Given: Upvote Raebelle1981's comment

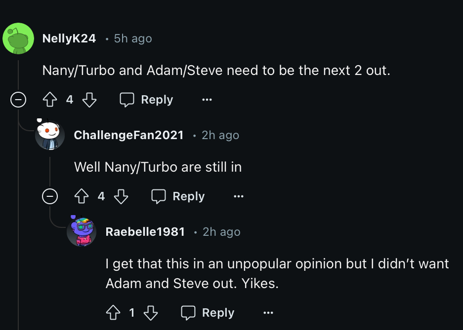Looking at the screenshot, I should tap(113, 313).
